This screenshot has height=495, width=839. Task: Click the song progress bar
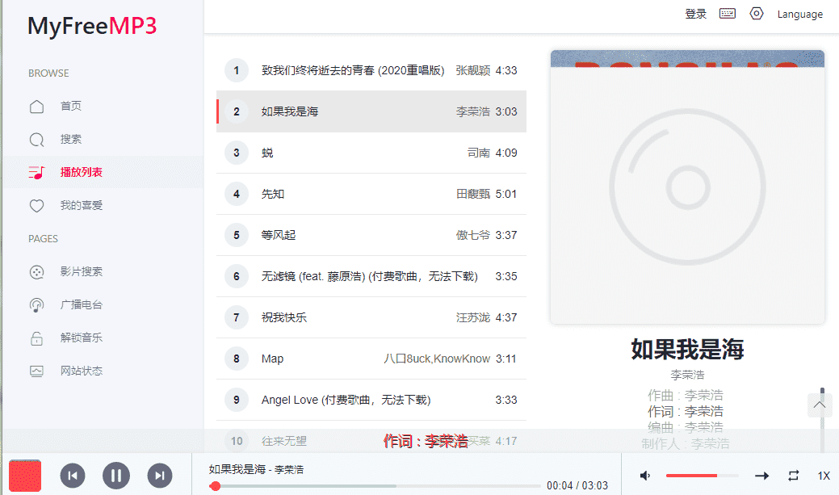(x=376, y=486)
